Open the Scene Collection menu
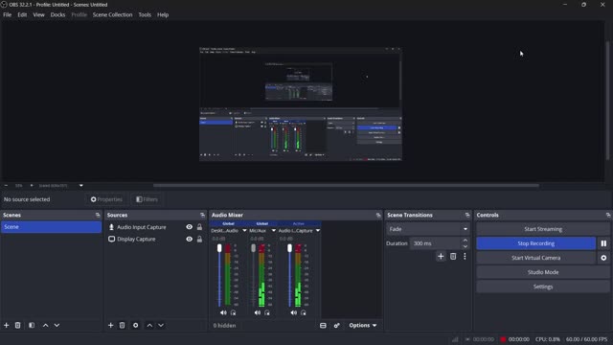The width and height of the screenshot is (613, 345). pyautogui.click(x=113, y=15)
